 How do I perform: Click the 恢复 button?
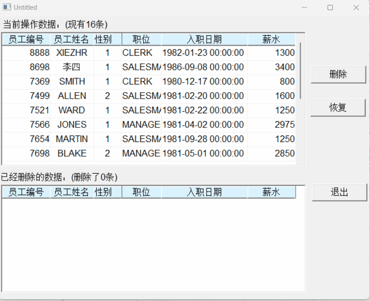[x=338, y=108]
